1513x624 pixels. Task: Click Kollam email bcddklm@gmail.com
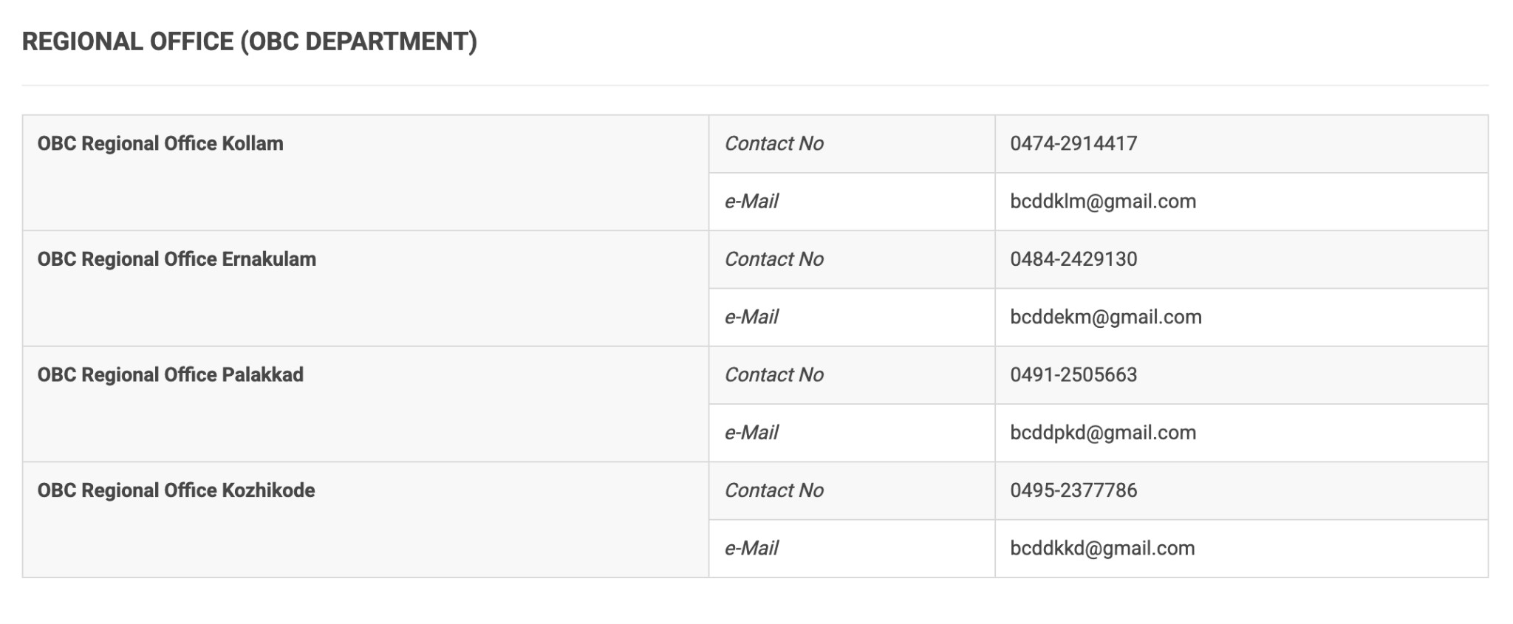click(1103, 201)
